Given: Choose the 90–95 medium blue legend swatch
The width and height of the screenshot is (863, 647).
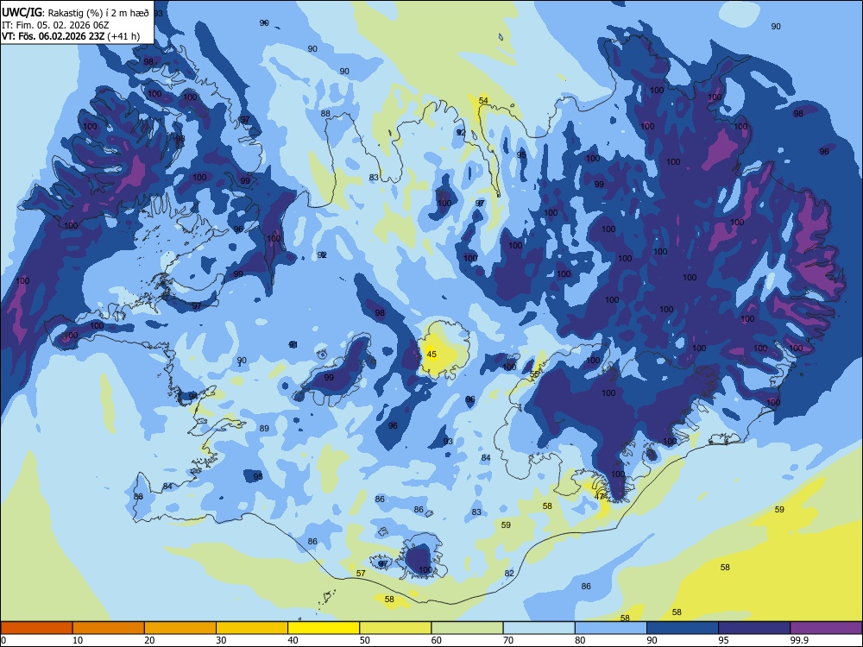Looking at the screenshot, I should pyautogui.click(x=683, y=628).
